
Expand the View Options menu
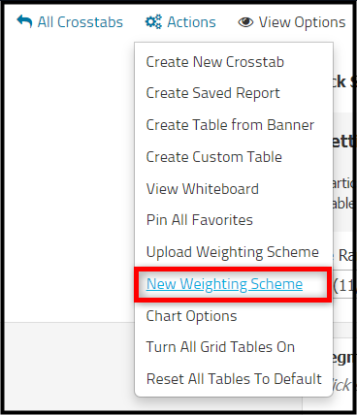click(x=292, y=22)
